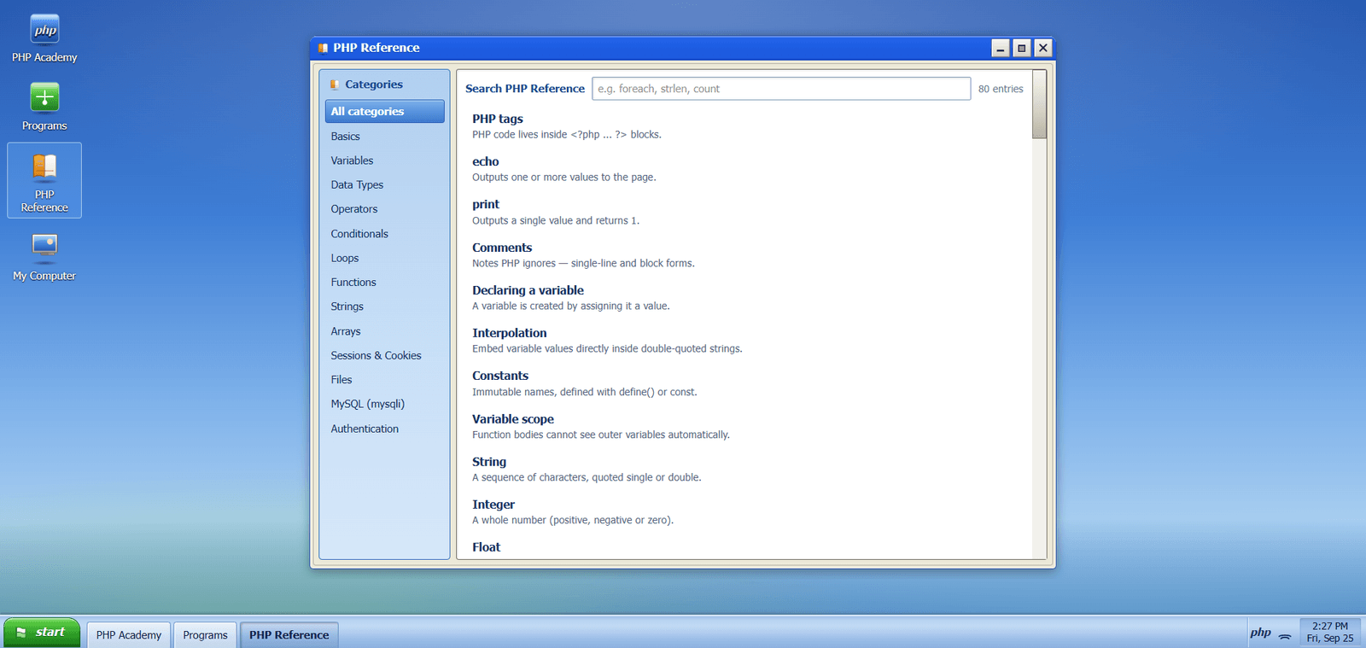This screenshot has height=648, width=1366.
Task: Select the Functions category
Action: (x=384, y=282)
